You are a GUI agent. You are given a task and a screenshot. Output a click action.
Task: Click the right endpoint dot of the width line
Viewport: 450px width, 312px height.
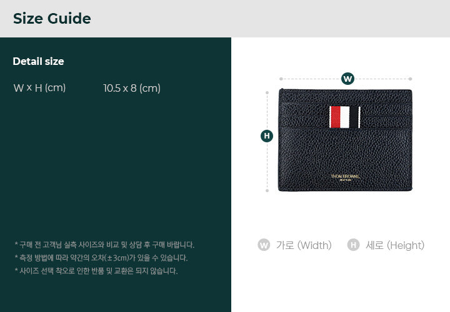point(411,79)
